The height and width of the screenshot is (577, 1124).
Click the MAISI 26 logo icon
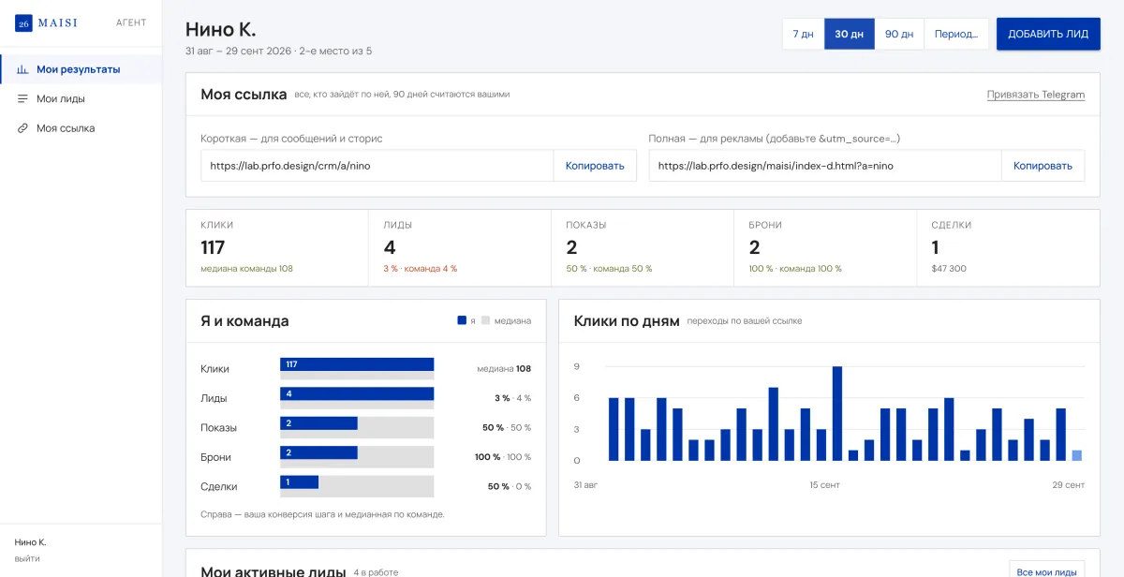23,22
